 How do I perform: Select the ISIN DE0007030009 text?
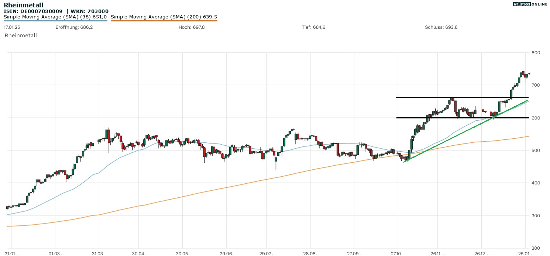(x=33, y=11)
